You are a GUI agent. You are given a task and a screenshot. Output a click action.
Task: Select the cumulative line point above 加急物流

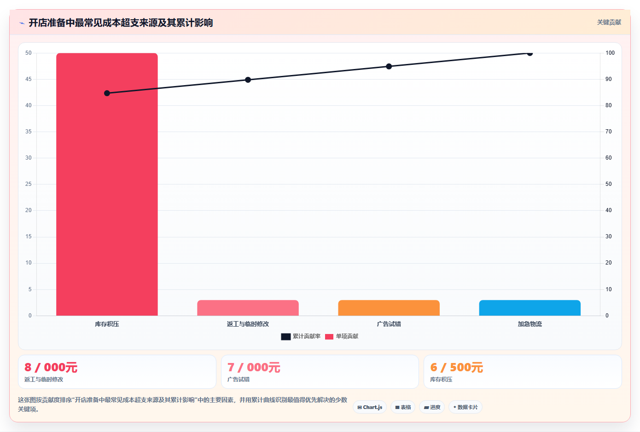[x=529, y=53]
